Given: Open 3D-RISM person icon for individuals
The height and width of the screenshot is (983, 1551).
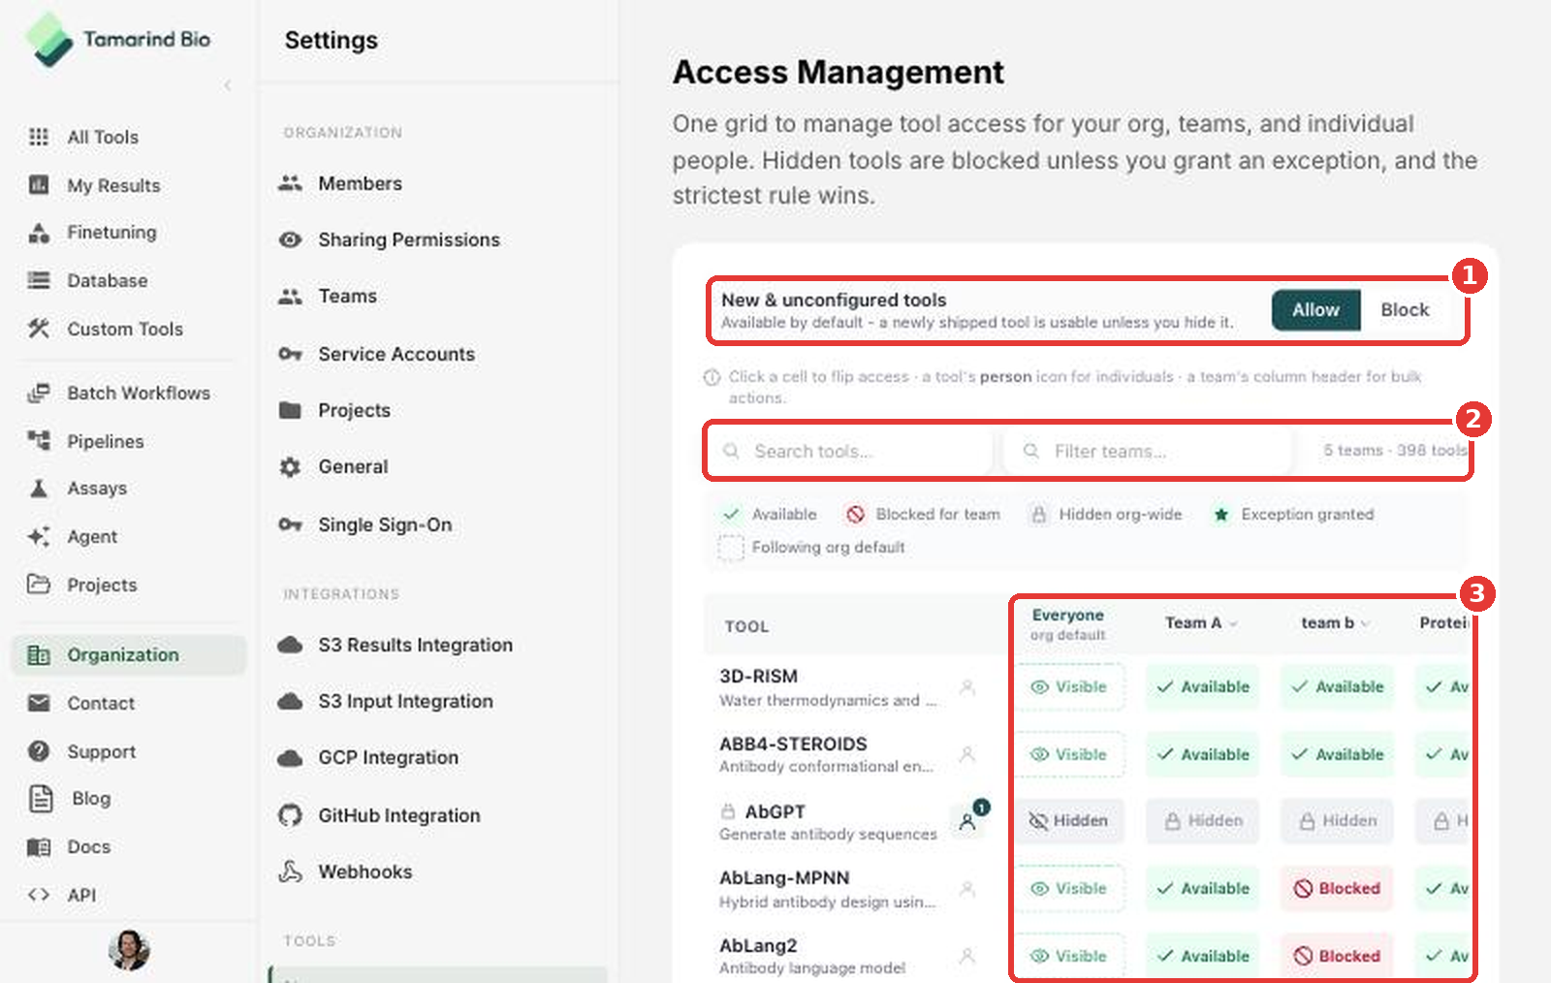Looking at the screenshot, I should click(x=966, y=687).
